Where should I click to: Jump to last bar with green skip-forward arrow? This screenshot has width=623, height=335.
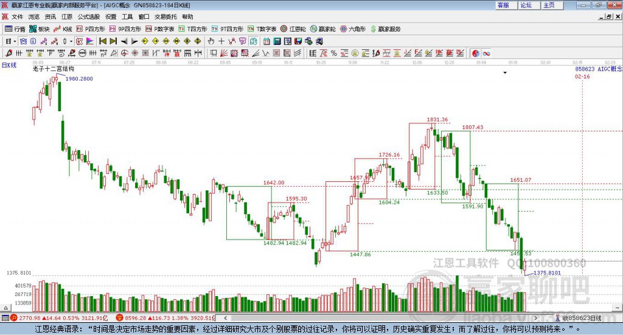click(x=113, y=41)
